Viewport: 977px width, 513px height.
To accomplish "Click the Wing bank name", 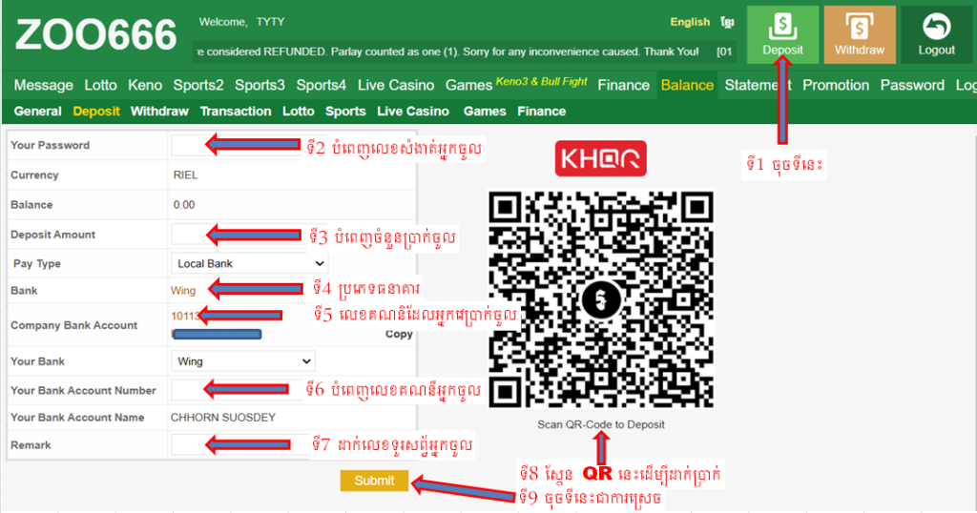I will pyautogui.click(x=183, y=291).
